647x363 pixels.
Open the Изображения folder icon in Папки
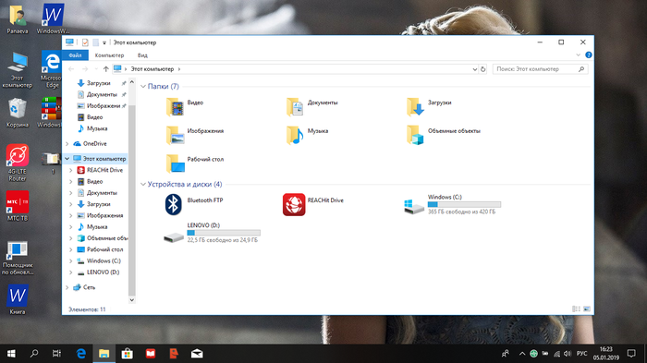coord(175,135)
